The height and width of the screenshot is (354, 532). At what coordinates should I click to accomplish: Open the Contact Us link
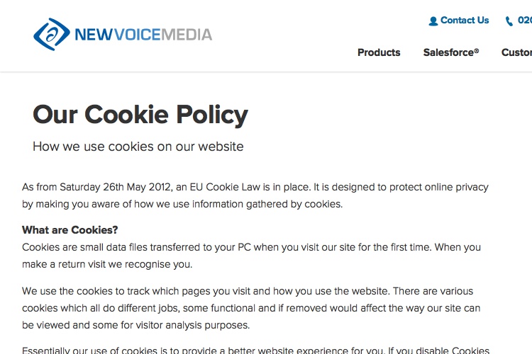[x=465, y=21]
